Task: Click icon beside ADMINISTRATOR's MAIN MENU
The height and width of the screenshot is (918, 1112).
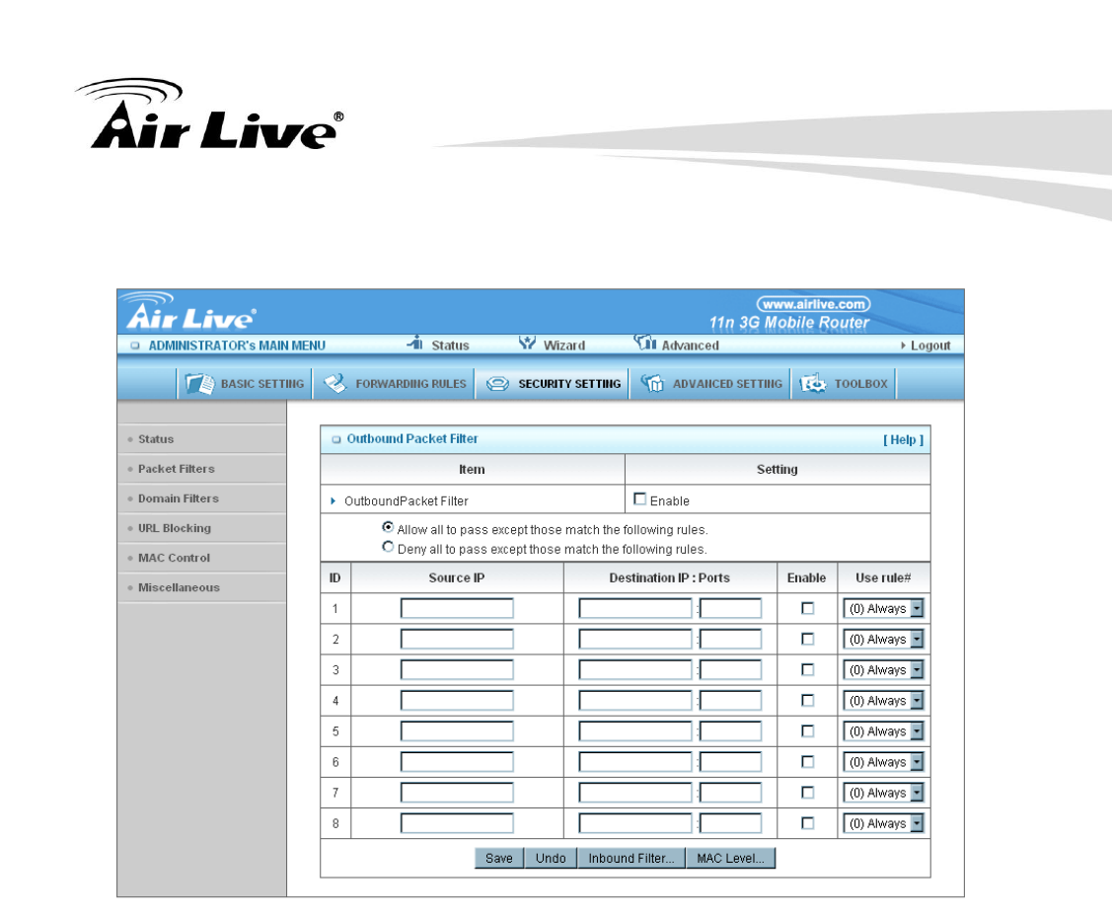Action: 135,345
